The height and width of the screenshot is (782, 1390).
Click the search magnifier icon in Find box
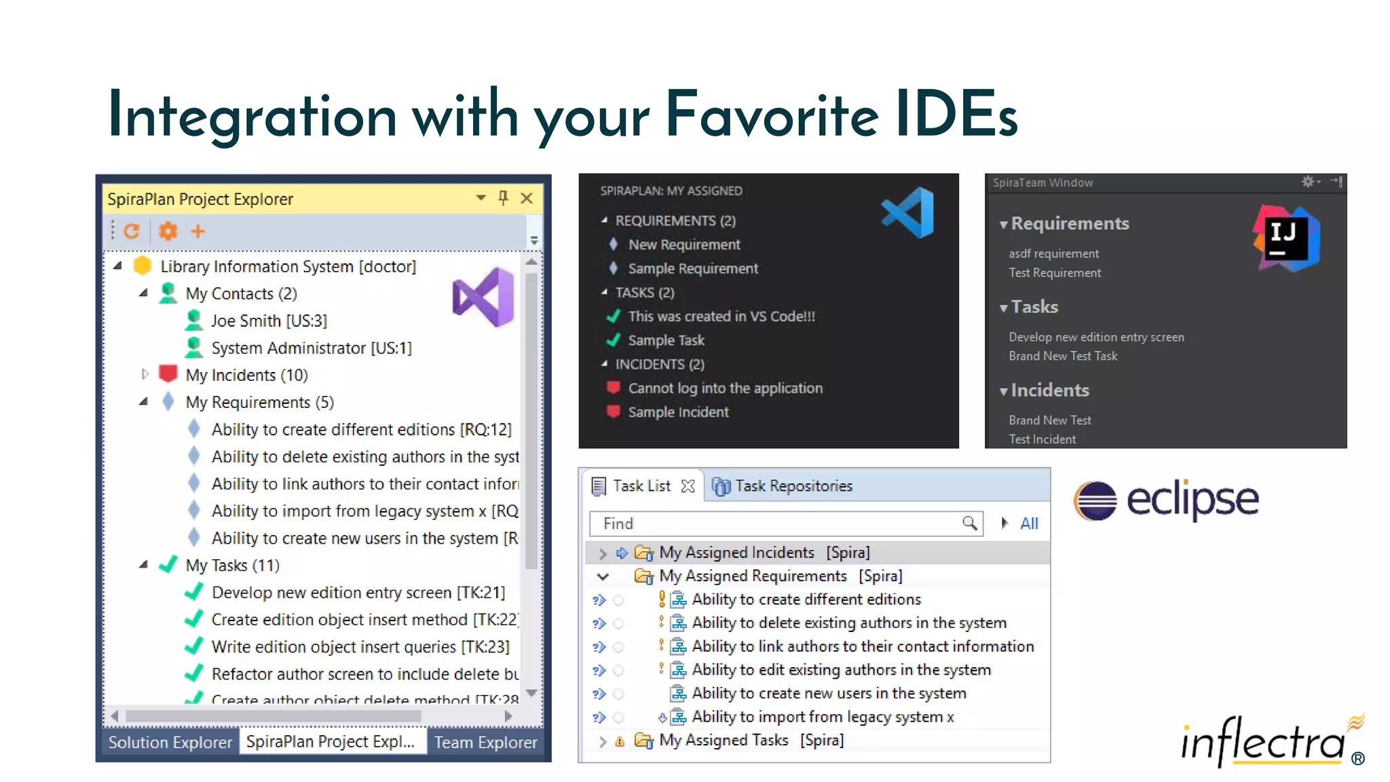970,523
